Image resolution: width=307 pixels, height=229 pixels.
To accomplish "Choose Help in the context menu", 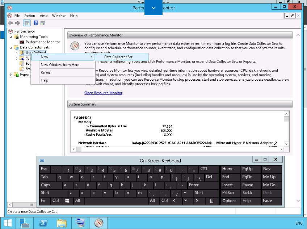I will pos(63,80).
